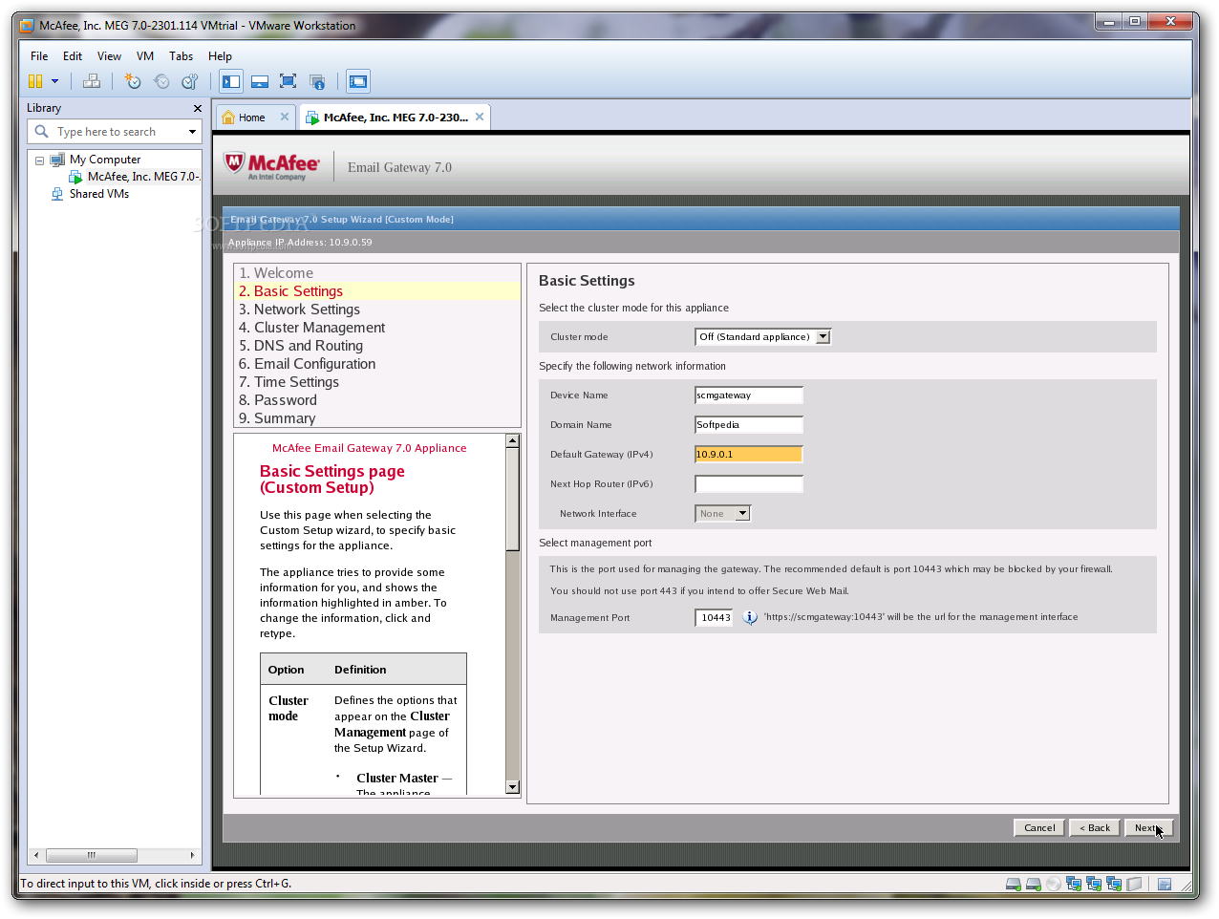Switch to Unity mode
The width and height of the screenshot is (1219, 919).
317,81
